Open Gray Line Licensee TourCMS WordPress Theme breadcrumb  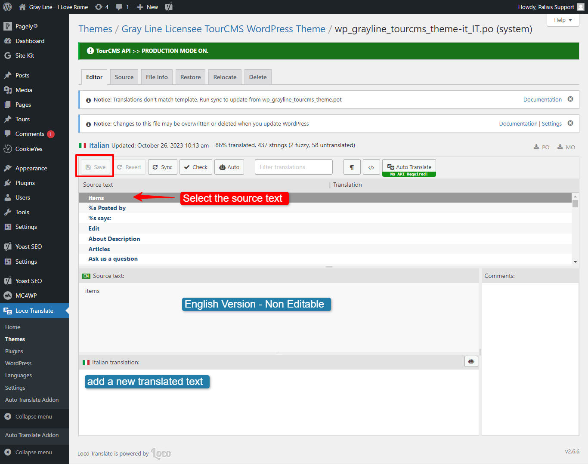(223, 29)
